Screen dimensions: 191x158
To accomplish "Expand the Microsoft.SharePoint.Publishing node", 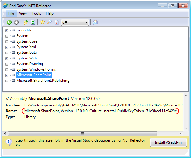I will (7, 81).
